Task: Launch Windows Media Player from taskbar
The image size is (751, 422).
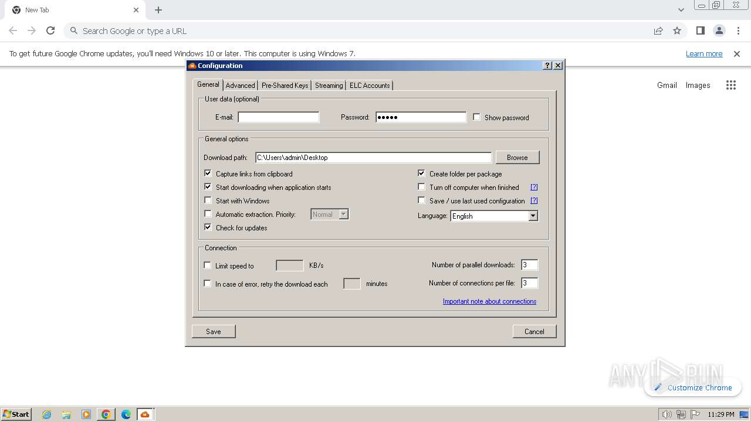Action: point(86,414)
